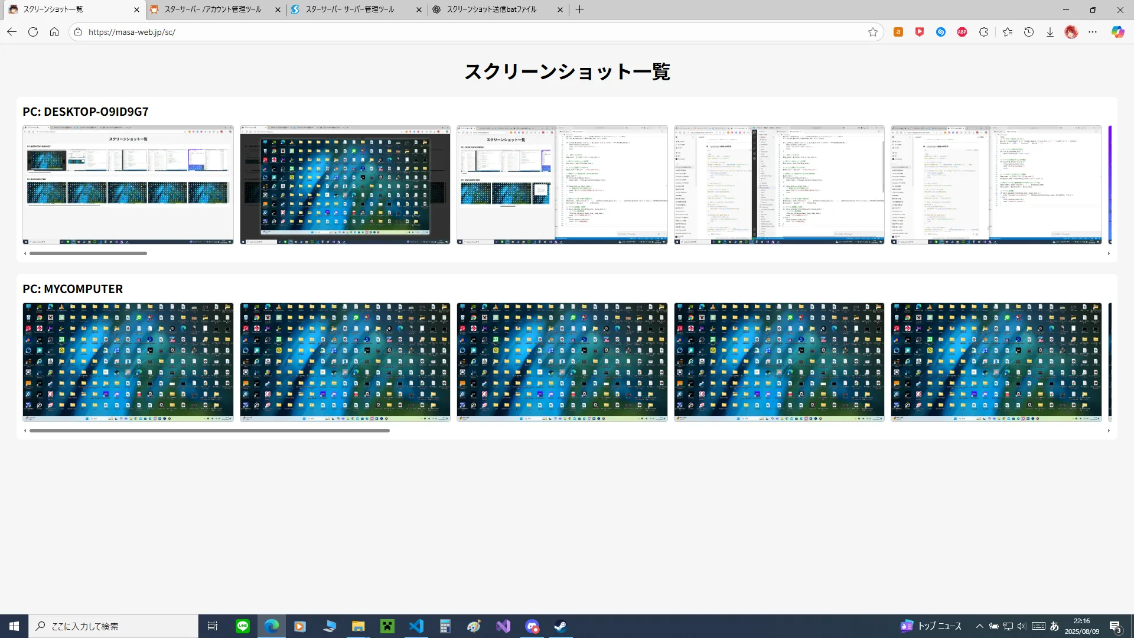This screenshot has width=1134, height=638.
Task: Click DESKTOP-O9ID9G7 horizontal scrollbar thumb
Action: (x=88, y=253)
